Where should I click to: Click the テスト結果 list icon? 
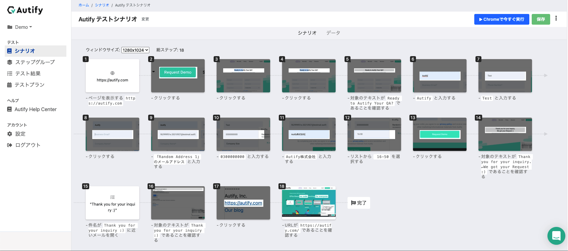[10, 73]
